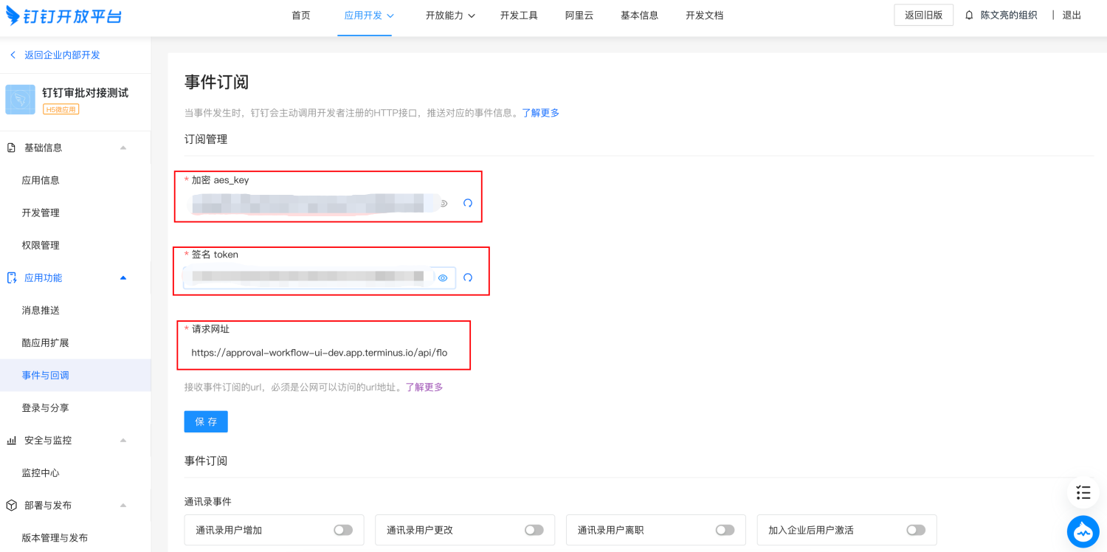Enable the 通讯录用户更改 switch
Screen dimensions: 1107x552
coord(534,530)
